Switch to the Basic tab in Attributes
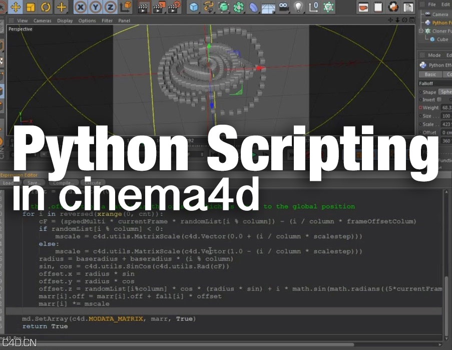 click(430, 74)
